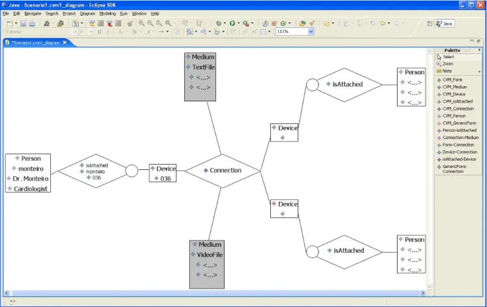Click the New Java Class icon

(x=283, y=24)
